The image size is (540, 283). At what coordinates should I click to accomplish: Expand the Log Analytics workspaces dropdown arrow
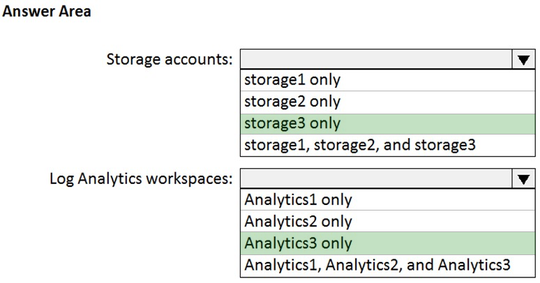click(523, 178)
